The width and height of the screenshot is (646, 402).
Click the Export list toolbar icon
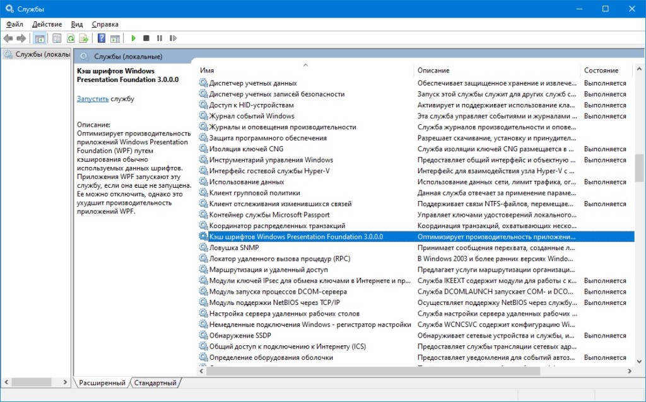tap(84, 38)
